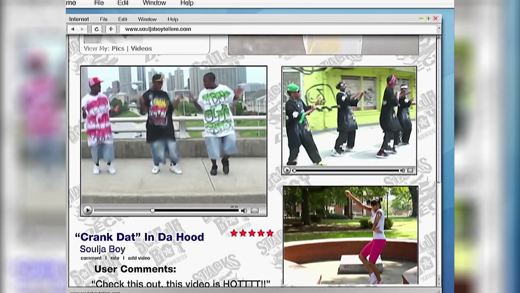The width and height of the screenshot is (520, 293).
Task: Click the browser back arrow
Action: 73,29
